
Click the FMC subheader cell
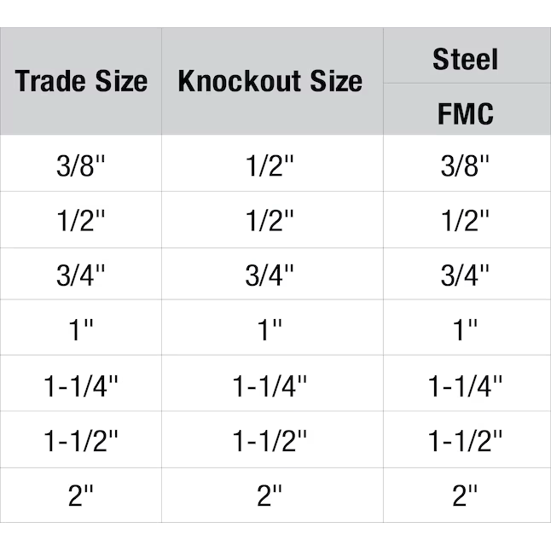pos(465,113)
